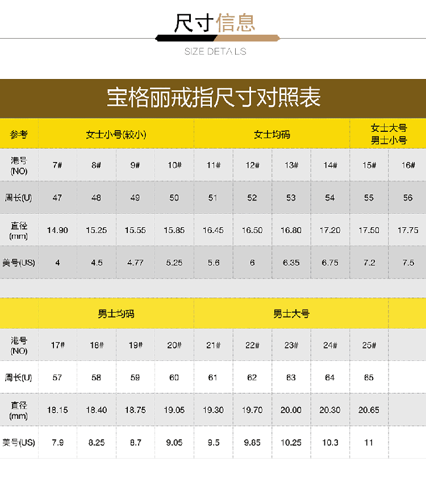
Task: Click diameter value 15.25
Action: coord(96,230)
